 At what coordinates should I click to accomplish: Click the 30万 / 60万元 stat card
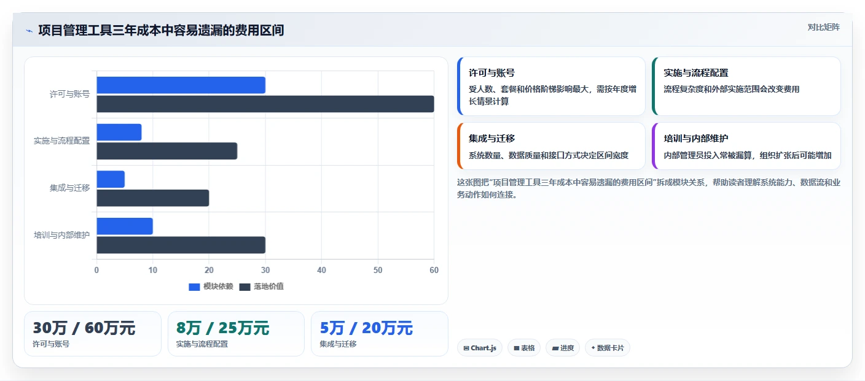click(93, 334)
